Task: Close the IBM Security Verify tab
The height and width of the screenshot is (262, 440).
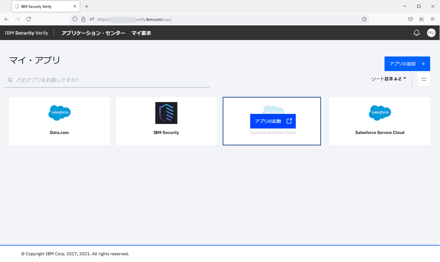Action: [74, 6]
